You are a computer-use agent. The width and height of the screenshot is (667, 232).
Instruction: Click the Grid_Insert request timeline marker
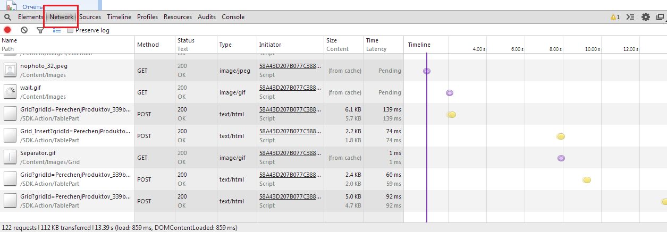(x=560, y=136)
